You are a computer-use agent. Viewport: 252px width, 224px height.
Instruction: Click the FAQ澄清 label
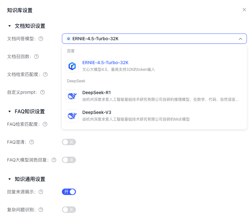[x=17, y=142]
